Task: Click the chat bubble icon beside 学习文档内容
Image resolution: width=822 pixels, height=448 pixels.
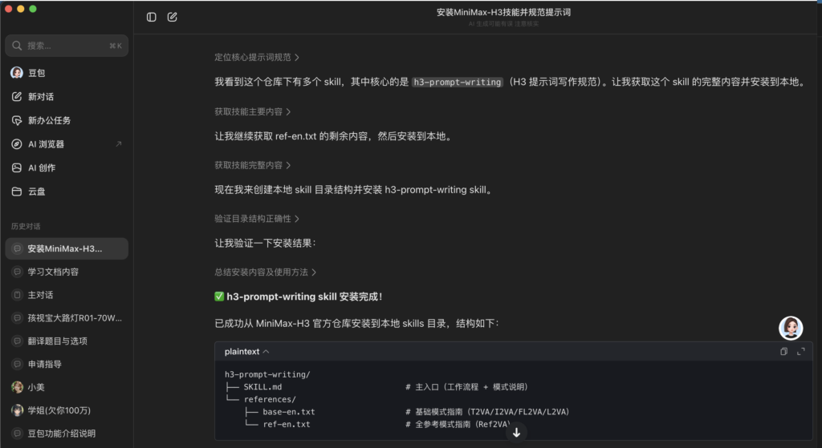Action: coord(18,272)
